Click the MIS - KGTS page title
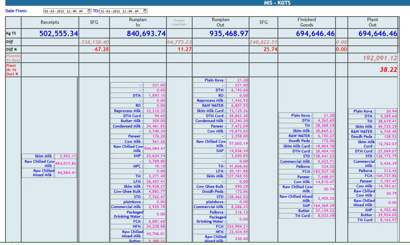The image size is (410, 245). tap(277, 3)
